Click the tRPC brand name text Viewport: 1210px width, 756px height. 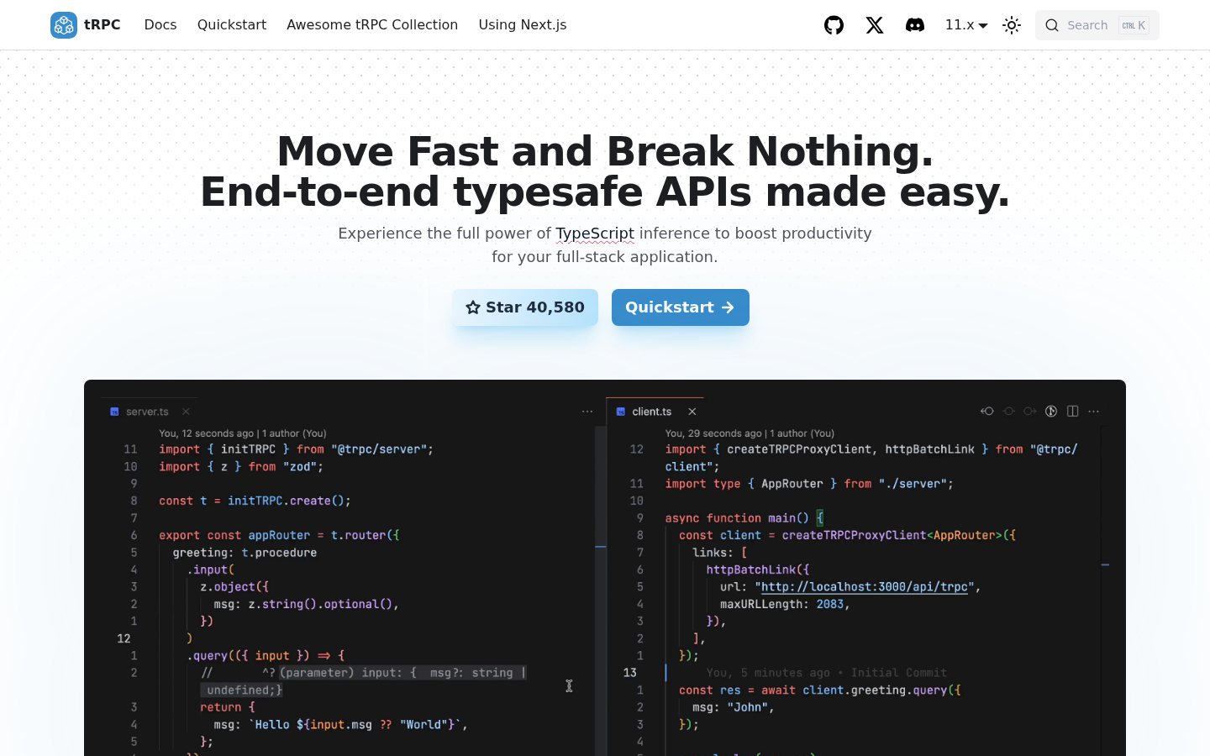103,25
